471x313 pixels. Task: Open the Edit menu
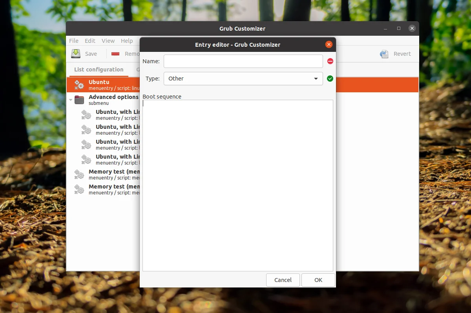(x=90, y=41)
